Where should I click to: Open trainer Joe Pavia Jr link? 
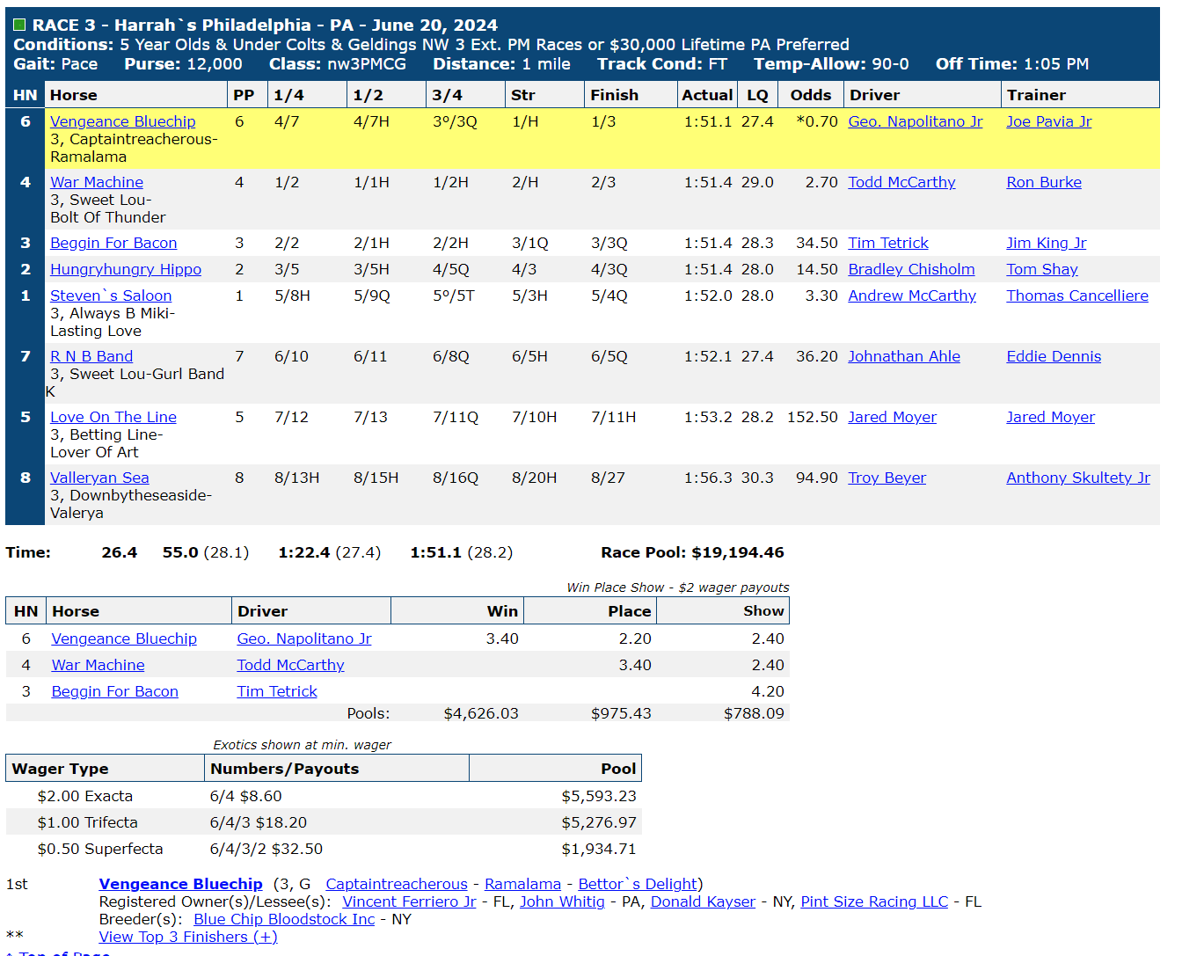[1048, 121]
